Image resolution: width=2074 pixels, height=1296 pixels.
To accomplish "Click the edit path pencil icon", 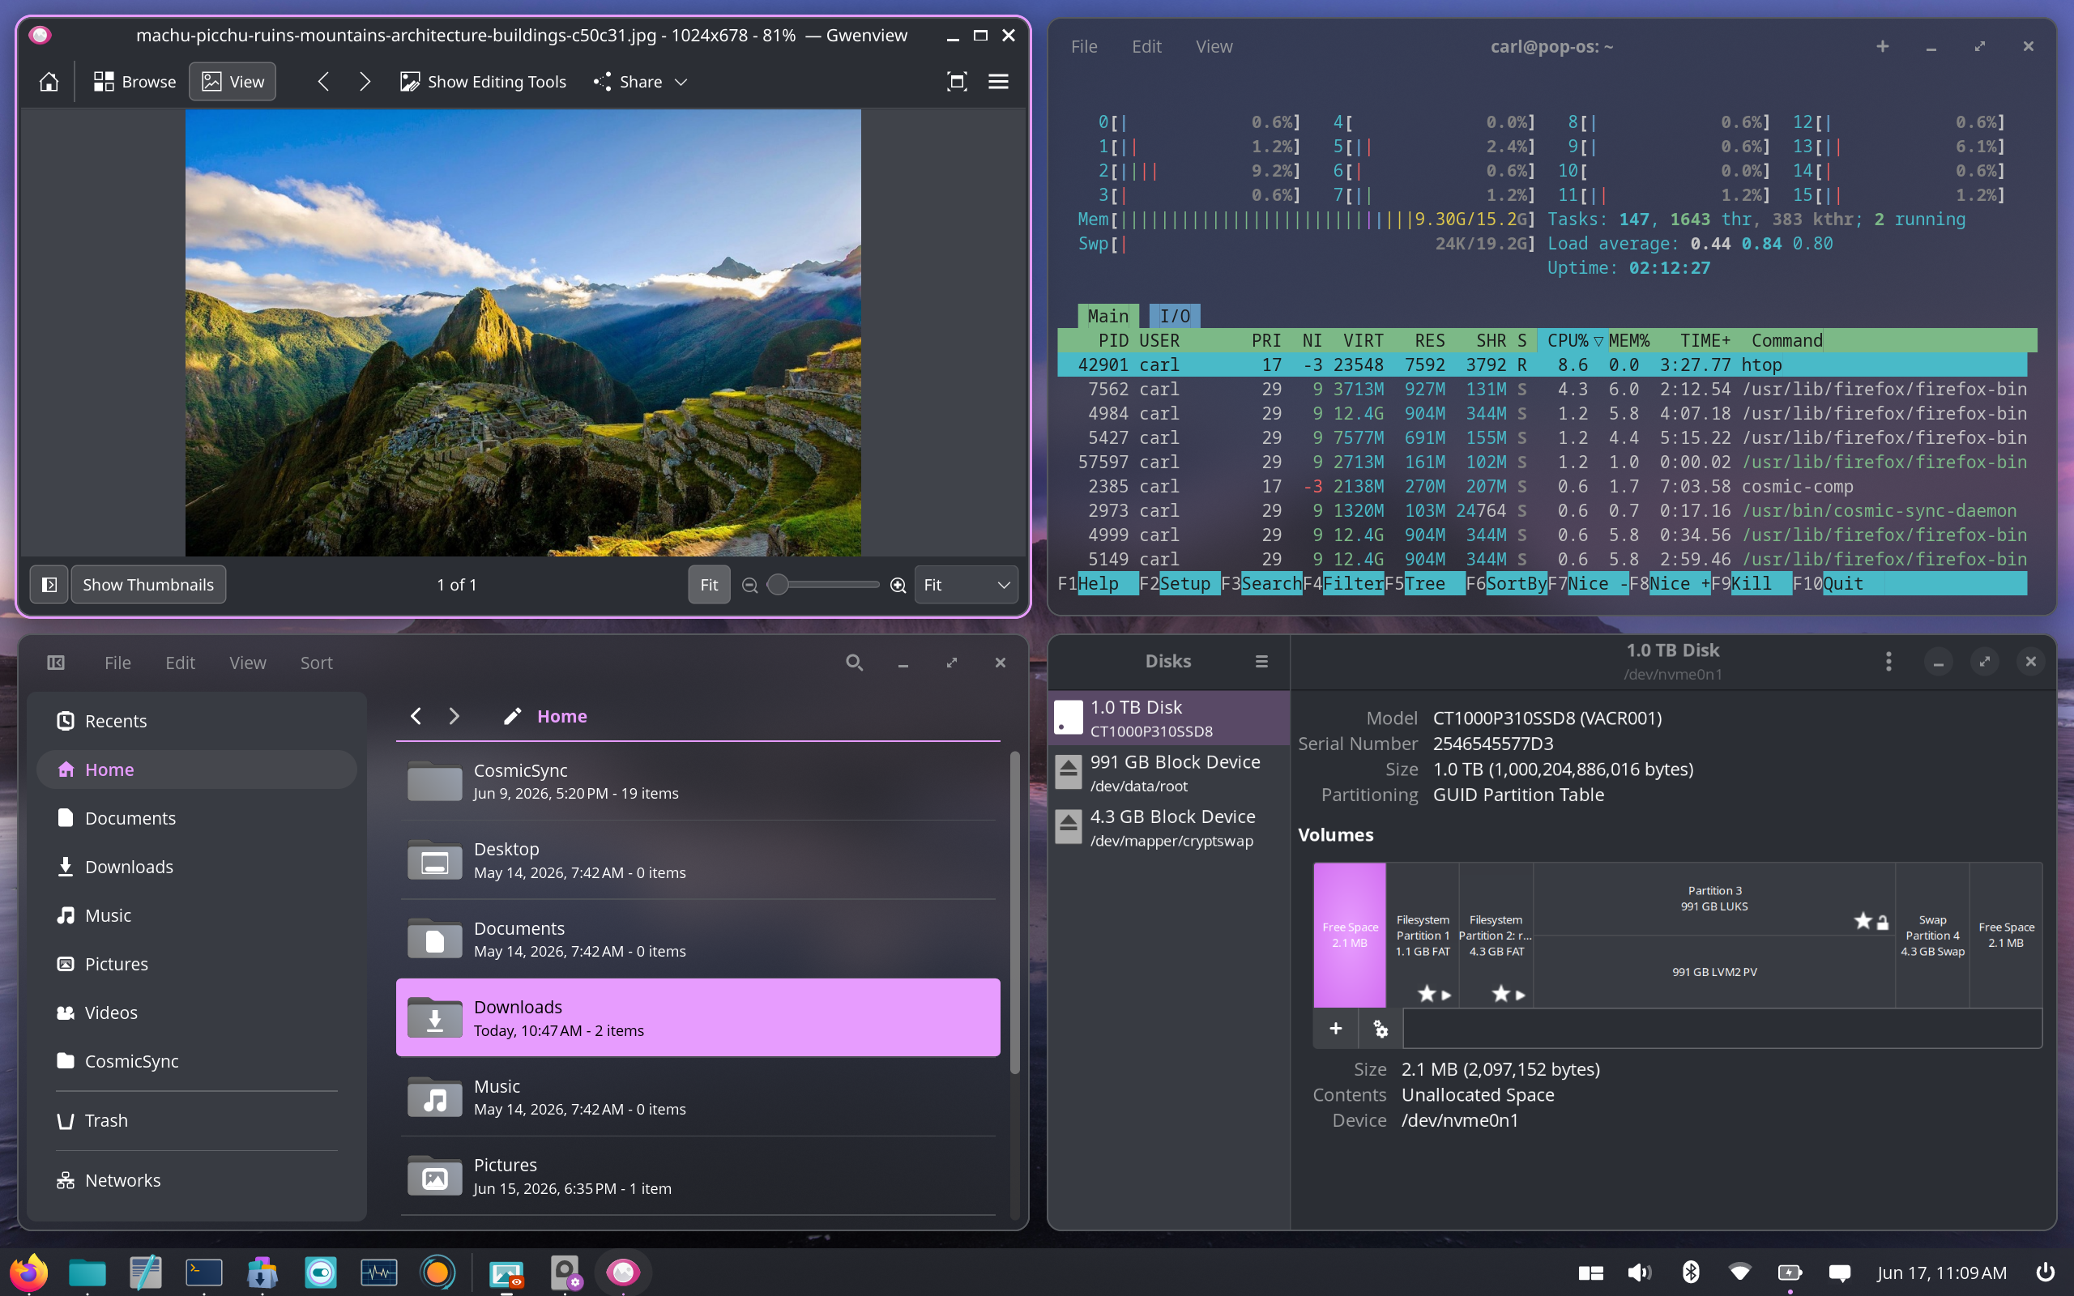I will point(513,716).
